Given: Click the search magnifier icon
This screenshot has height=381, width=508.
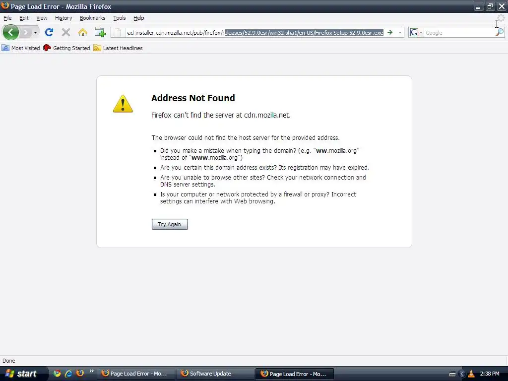Looking at the screenshot, I should coord(500,32).
